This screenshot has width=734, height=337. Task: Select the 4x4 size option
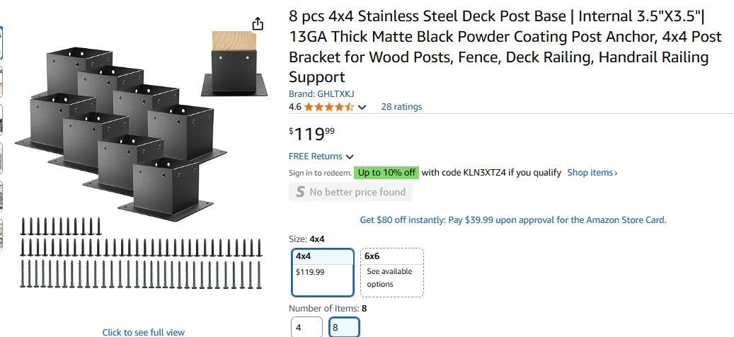coord(323,272)
